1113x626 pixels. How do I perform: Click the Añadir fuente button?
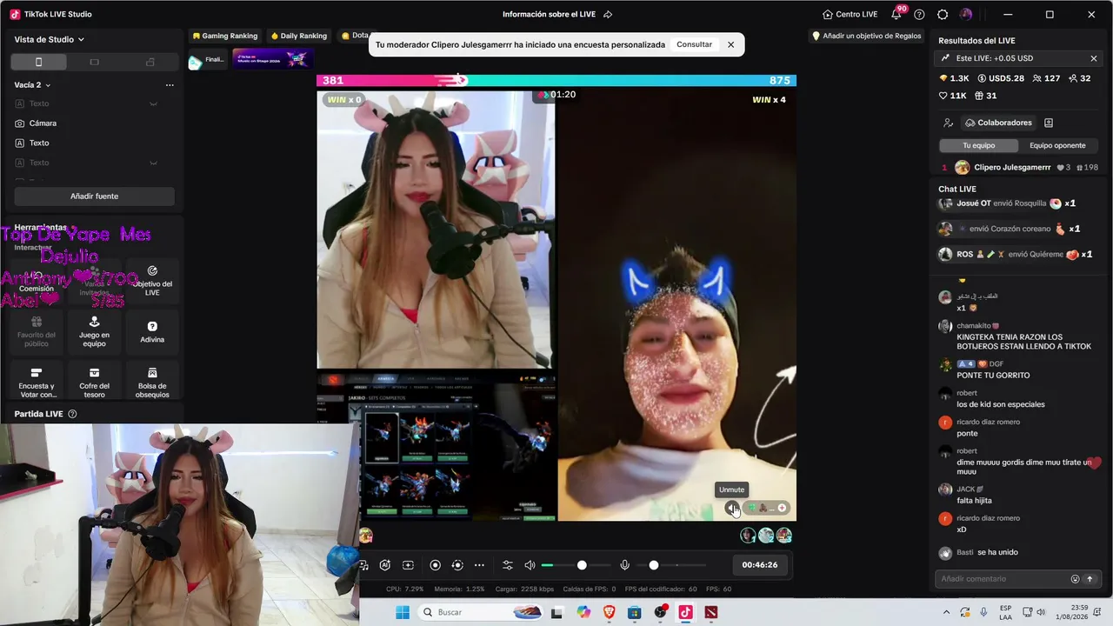(94, 196)
